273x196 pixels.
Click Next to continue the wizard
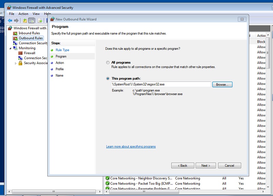(x=206, y=166)
